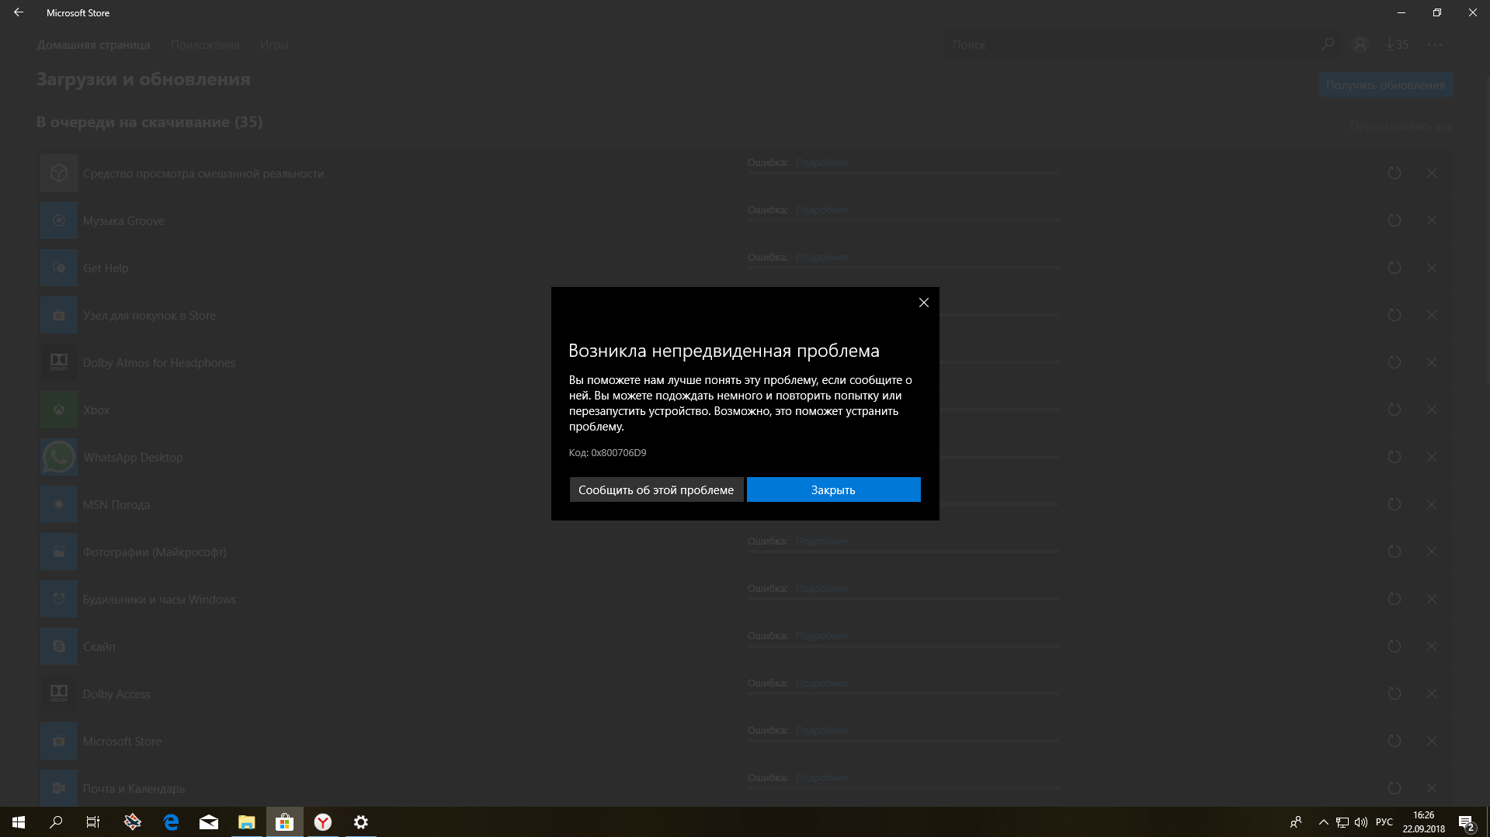Click the magnifier search icon in Store

(1328, 44)
